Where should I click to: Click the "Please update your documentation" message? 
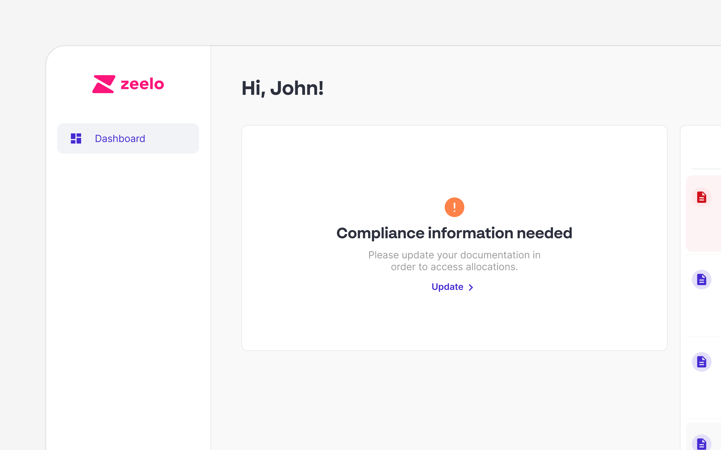coord(454,261)
